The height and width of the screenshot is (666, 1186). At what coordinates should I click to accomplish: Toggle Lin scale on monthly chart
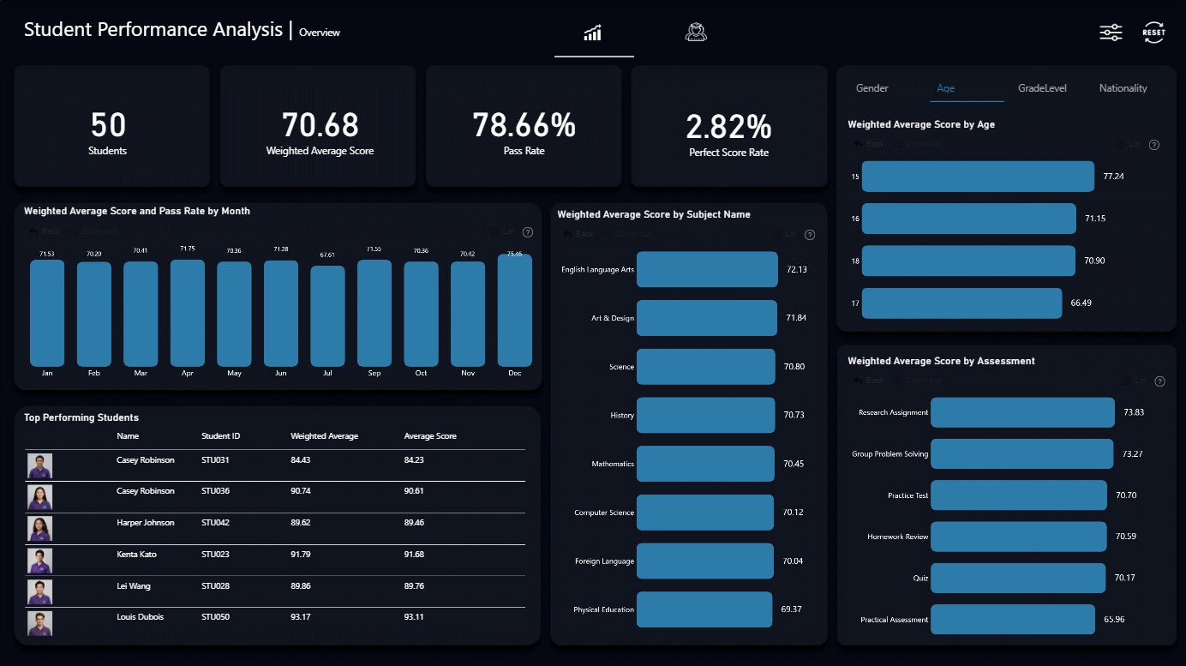coord(502,231)
